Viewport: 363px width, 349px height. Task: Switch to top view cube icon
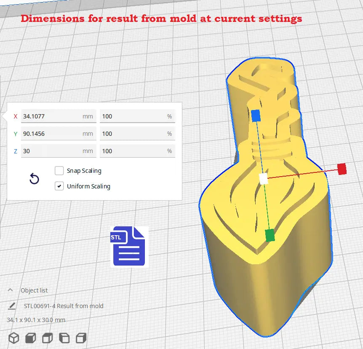[48, 338]
